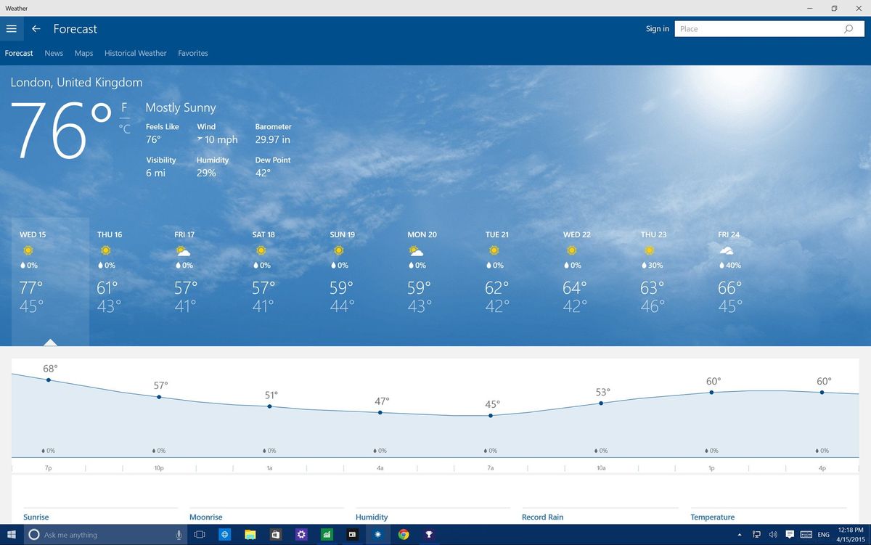Switch temperature units to Celsius

pyautogui.click(x=125, y=128)
